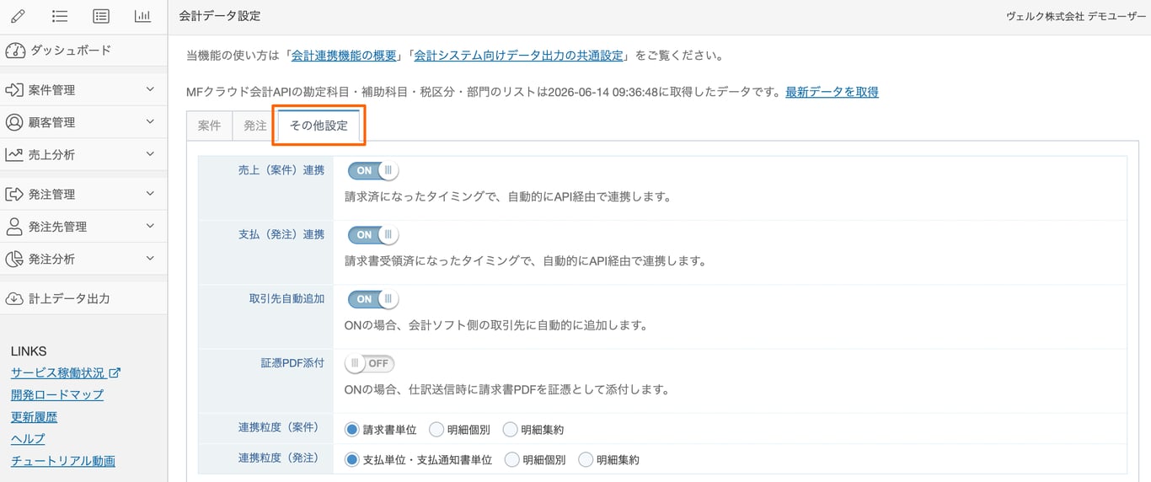The width and height of the screenshot is (1151, 482).
Task: Click 会計データ設定 page title
Action: pos(220,16)
